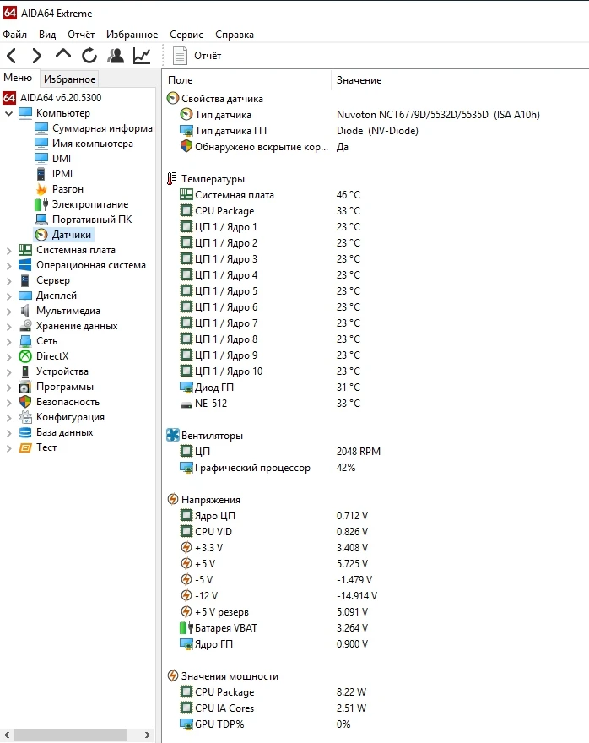Open the Избранное menu in menu bar
Screen dimensions: 589x743
(x=132, y=35)
